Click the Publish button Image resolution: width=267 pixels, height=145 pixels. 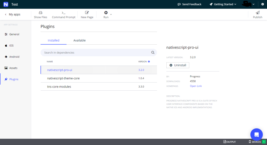pyautogui.click(x=257, y=15)
